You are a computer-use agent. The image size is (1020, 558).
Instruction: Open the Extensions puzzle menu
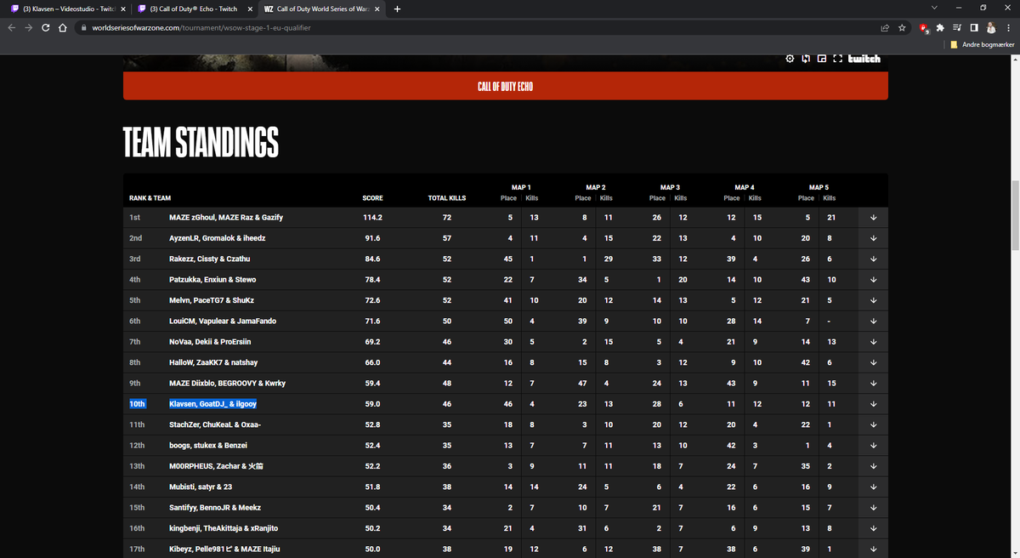point(941,27)
